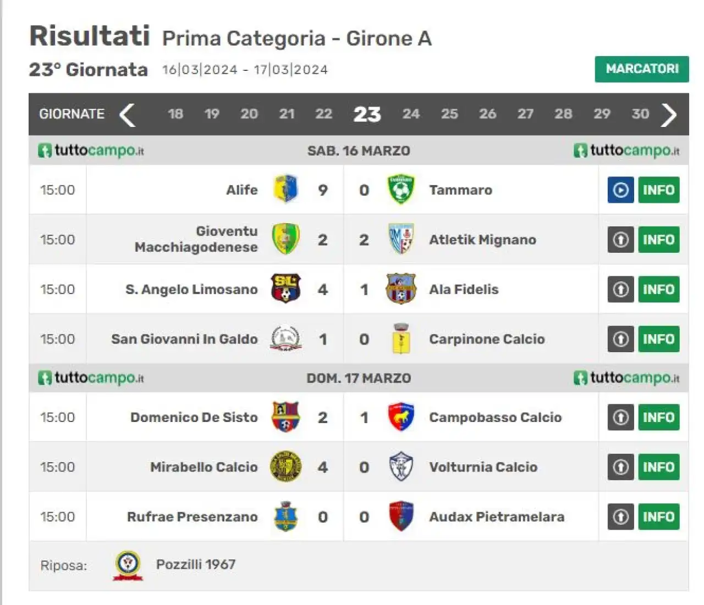Click the Tammaro team logo

click(x=401, y=190)
